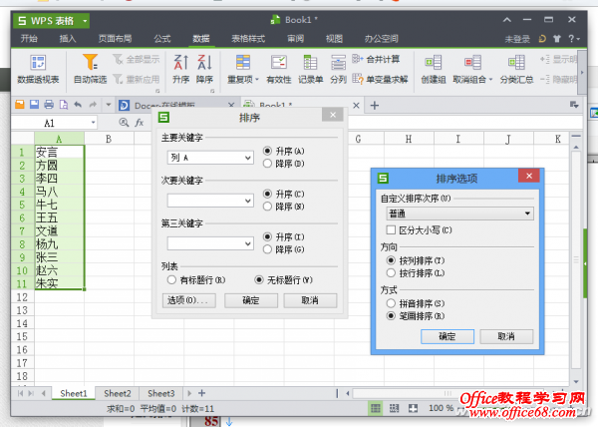598x427 pixels.
Task: Select third key descending 降序(G) radio
Action: [x=267, y=249]
